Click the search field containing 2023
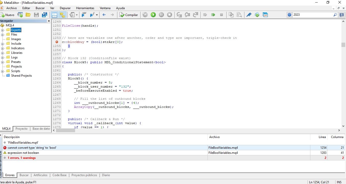This screenshot has width=346, height=184. point(313,15)
